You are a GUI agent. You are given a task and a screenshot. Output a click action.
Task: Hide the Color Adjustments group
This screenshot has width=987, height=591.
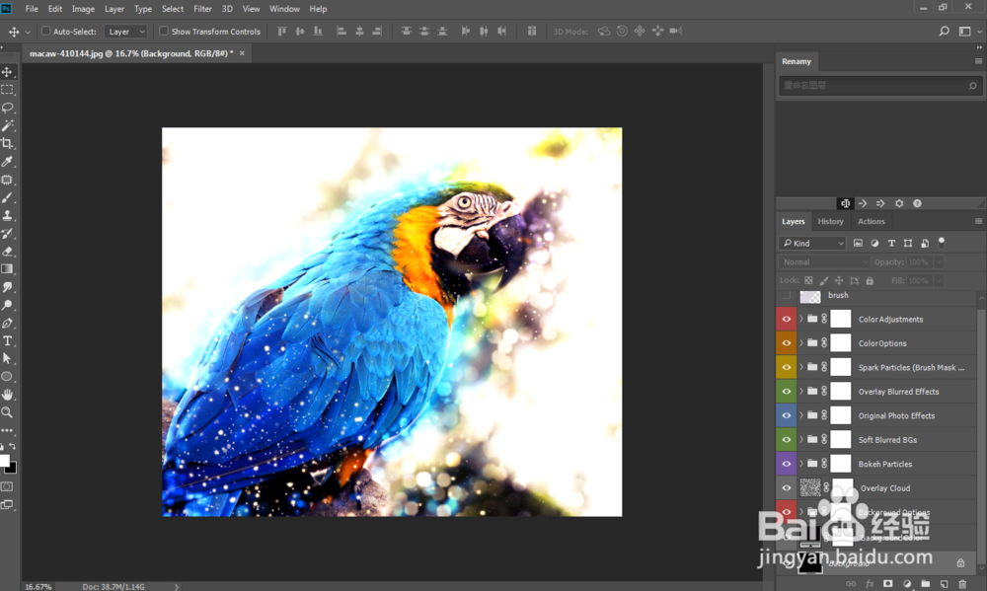(x=787, y=319)
